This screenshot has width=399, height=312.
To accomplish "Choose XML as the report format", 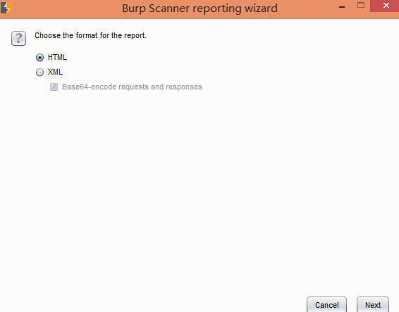I will click(39, 73).
